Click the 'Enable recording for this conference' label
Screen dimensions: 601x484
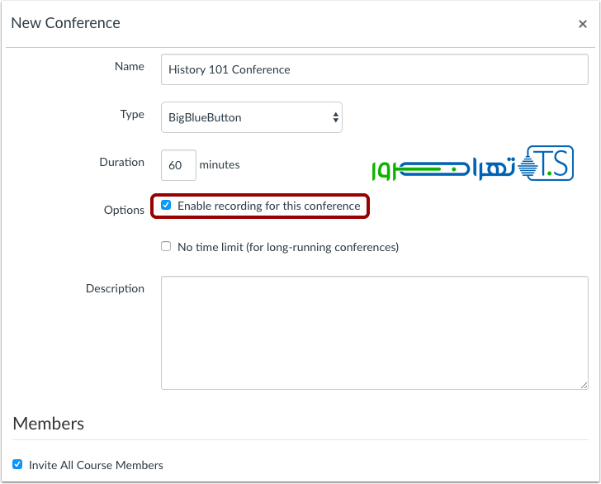pos(268,206)
